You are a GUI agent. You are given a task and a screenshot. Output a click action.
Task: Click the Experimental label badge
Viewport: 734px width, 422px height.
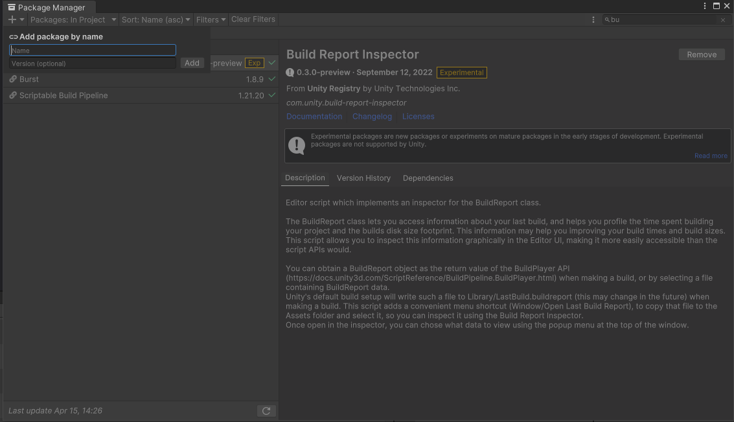[461, 73]
